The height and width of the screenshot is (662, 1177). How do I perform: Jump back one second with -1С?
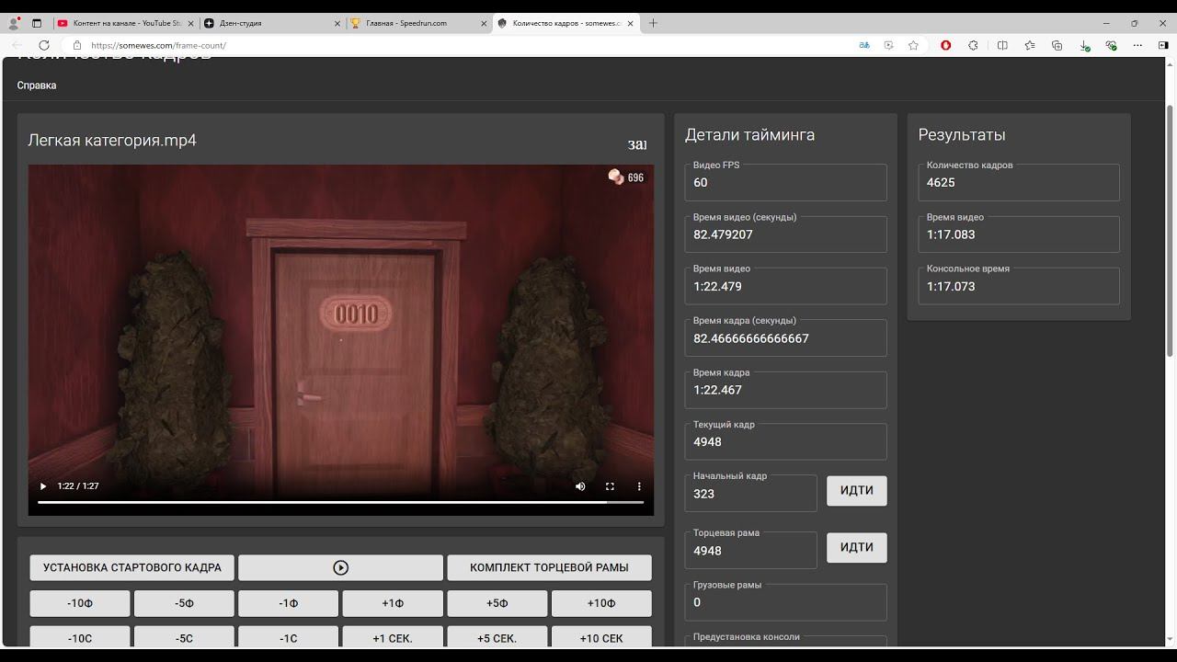tap(288, 637)
